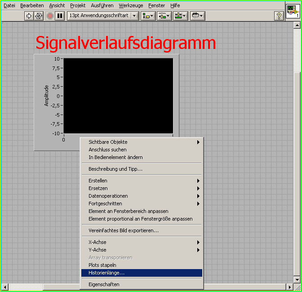Select In Bedienelement ändern
The image size is (302, 292).
(142, 157)
